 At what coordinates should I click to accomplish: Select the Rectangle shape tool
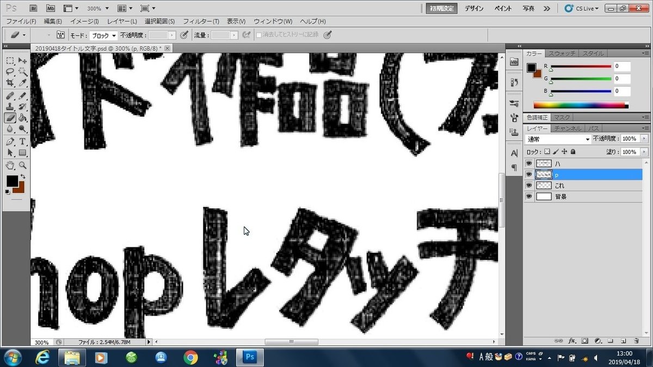(x=22, y=153)
